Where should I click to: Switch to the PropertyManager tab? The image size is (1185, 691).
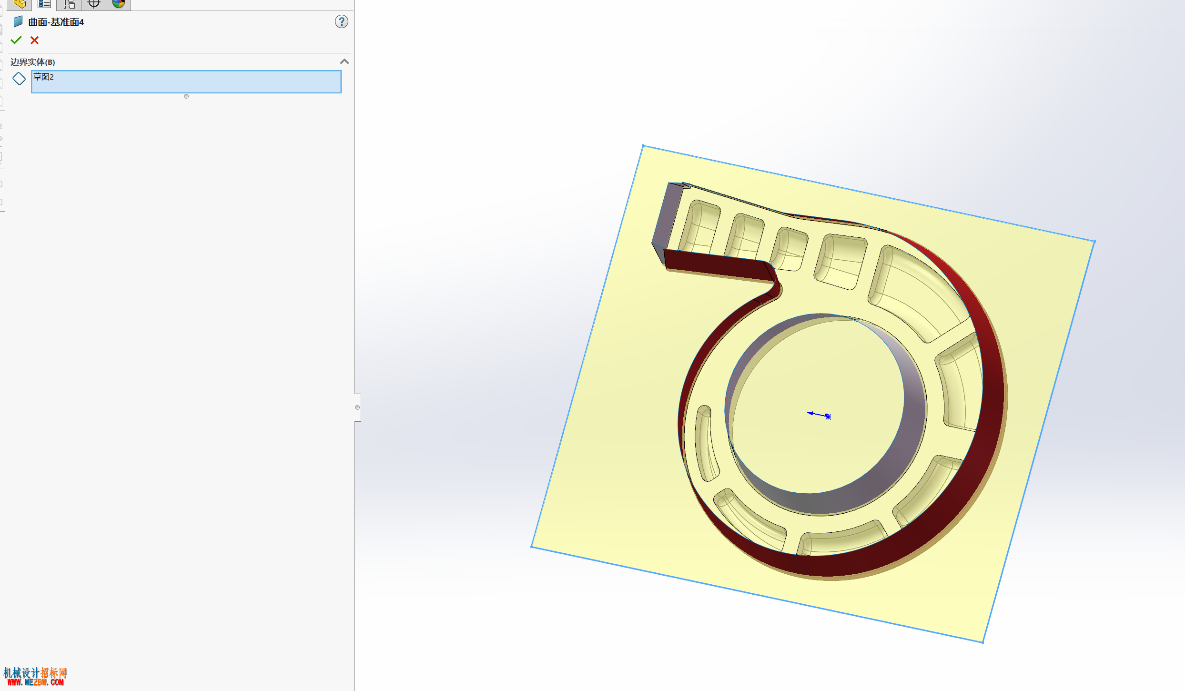(44, 4)
